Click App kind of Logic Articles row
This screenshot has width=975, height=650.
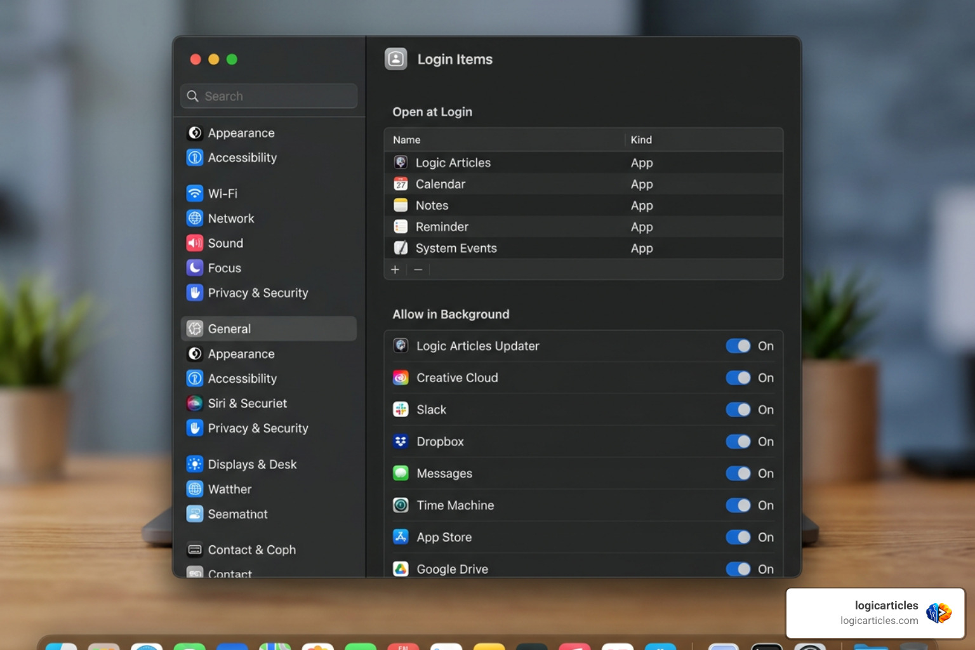tap(642, 162)
